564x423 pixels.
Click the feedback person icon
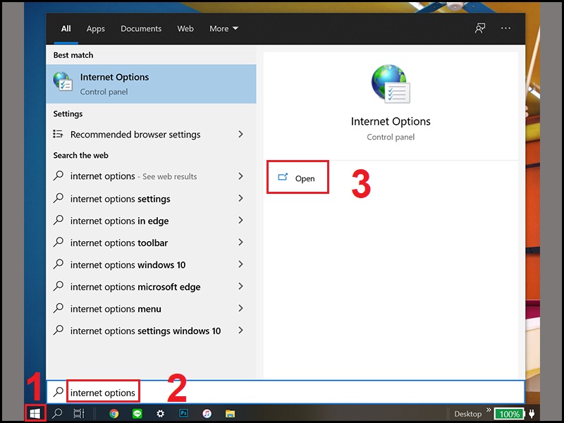pyautogui.click(x=480, y=28)
